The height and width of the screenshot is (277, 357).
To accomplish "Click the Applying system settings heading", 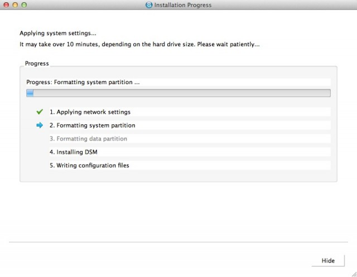I will click(x=58, y=33).
